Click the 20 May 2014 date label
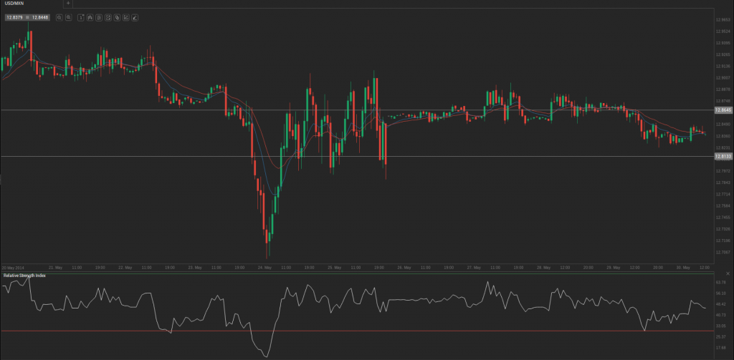The image size is (734, 360). (x=14, y=267)
